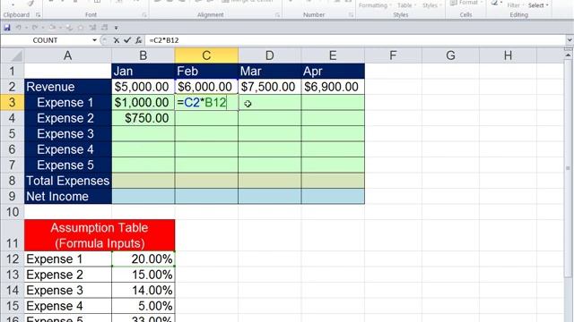Image resolution: width=574 pixels, height=322 pixels.
Task: Click the Jan header cell
Action: (143, 71)
